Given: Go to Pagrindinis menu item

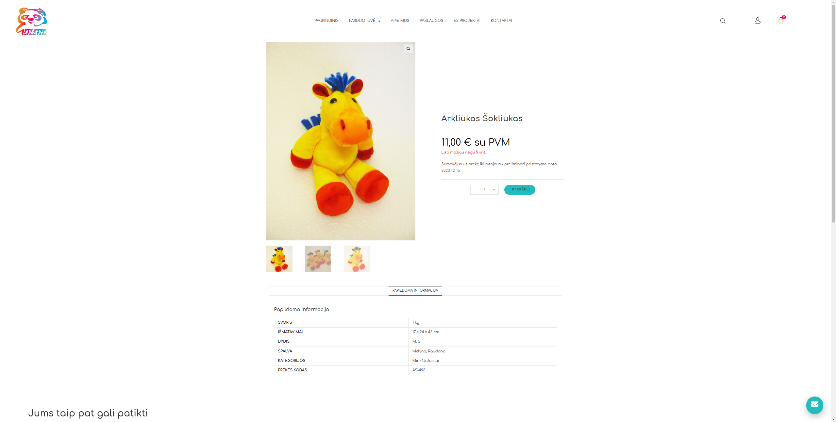Looking at the screenshot, I should [326, 21].
